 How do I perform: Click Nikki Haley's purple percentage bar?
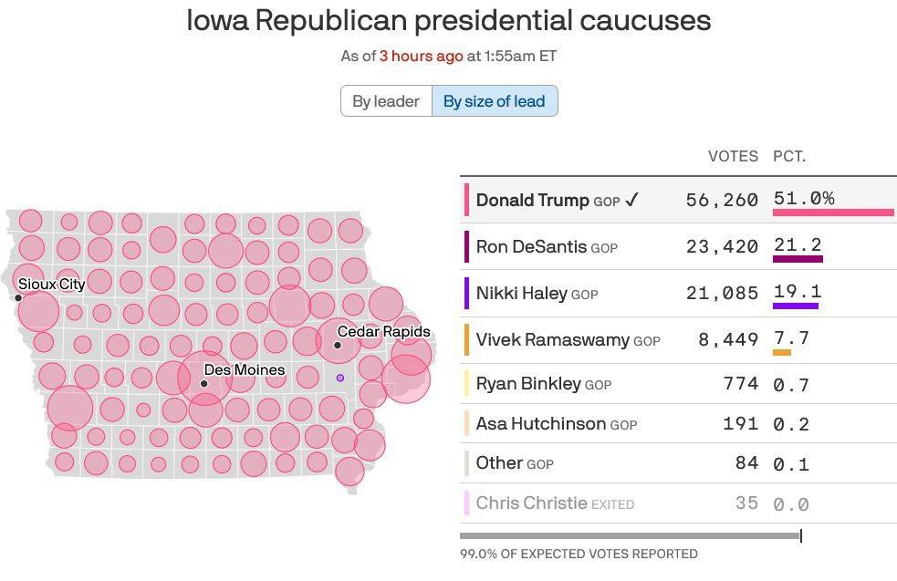(795, 306)
